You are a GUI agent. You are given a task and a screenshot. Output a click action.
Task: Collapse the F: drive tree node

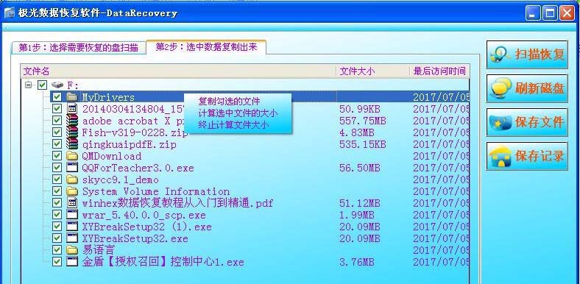pyautogui.click(x=29, y=85)
